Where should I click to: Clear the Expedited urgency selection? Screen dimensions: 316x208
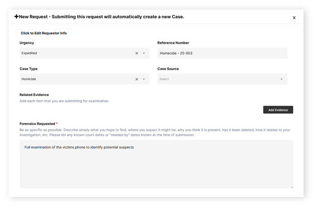(x=136, y=53)
